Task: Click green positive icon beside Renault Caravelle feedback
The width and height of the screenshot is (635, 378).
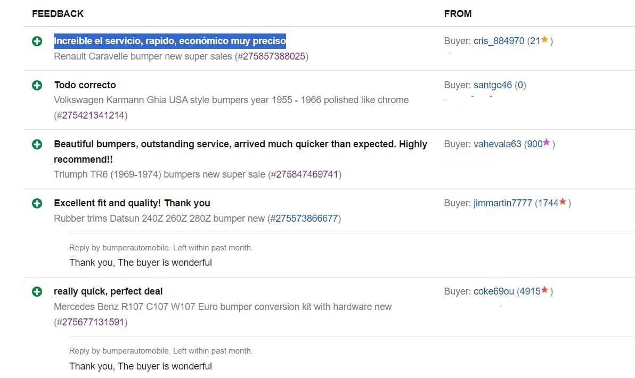Action: click(x=37, y=41)
